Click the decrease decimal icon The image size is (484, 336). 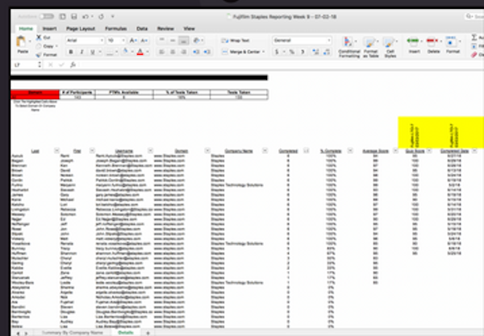click(327, 52)
